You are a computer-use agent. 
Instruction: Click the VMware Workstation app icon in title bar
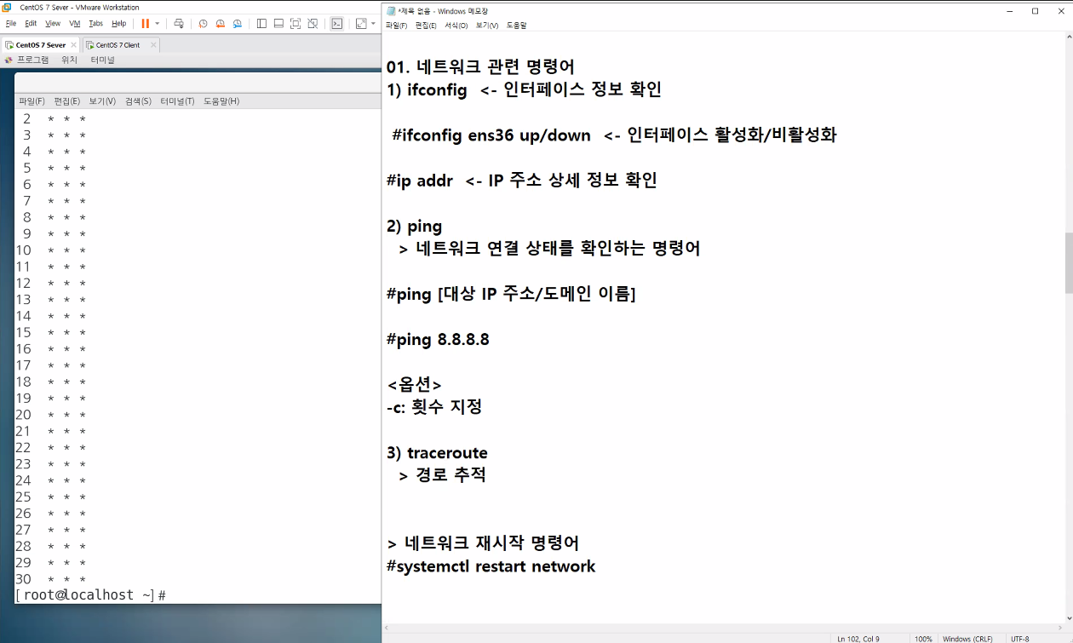7,8
